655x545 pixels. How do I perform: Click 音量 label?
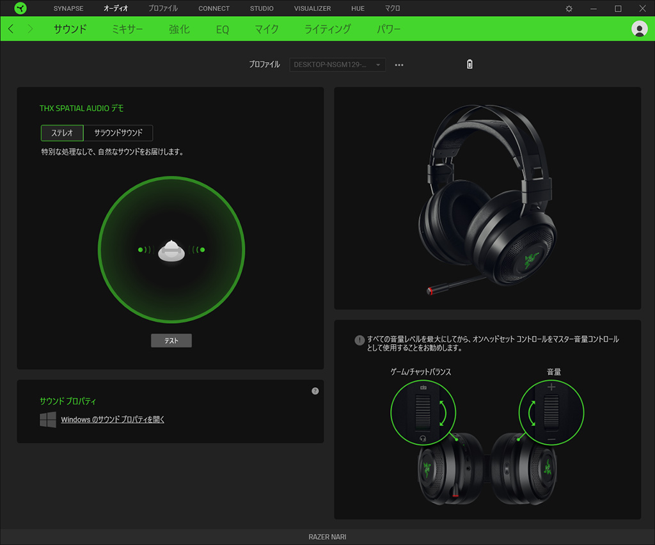554,371
